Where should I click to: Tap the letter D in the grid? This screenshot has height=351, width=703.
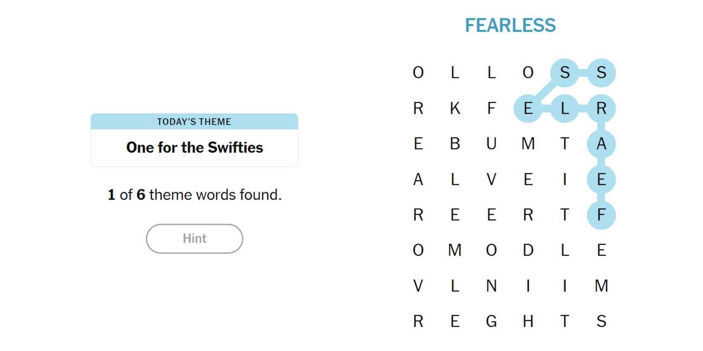528,250
